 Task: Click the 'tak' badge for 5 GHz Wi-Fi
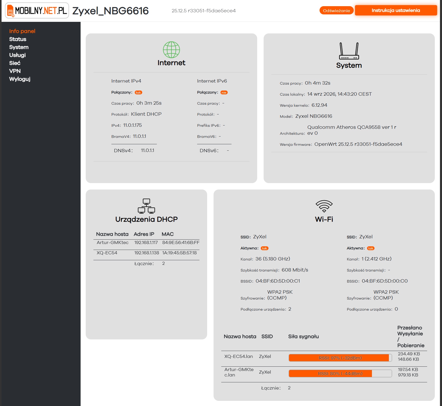(x=265, y=248)
